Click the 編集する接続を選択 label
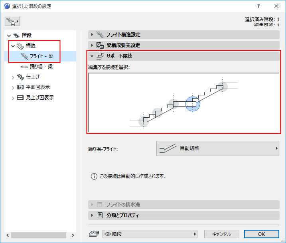 [x=109, y=67]
